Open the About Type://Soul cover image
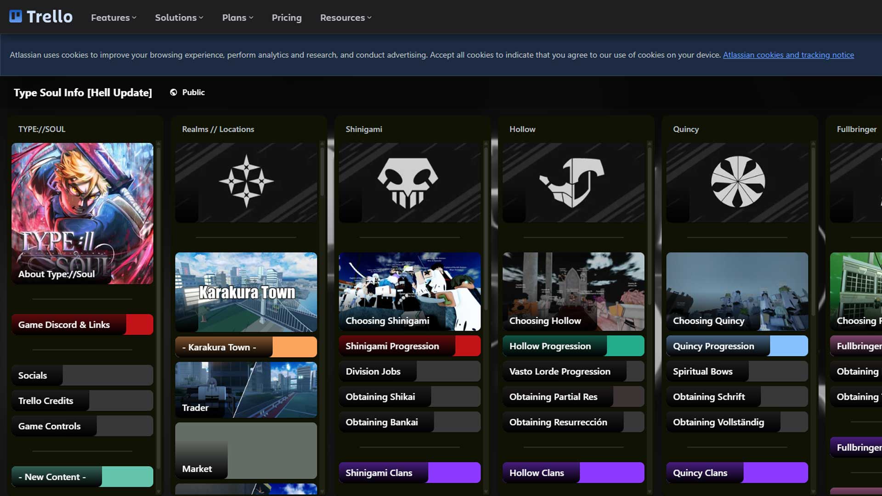882x496 pixels. 82,214
